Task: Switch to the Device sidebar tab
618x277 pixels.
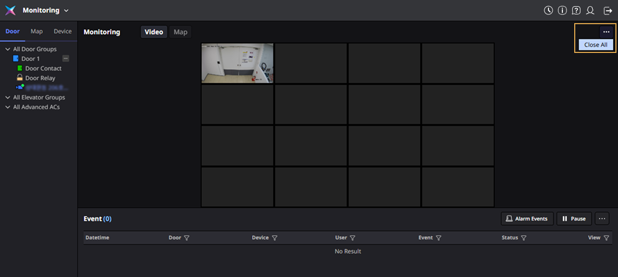Action: point(63,31)
